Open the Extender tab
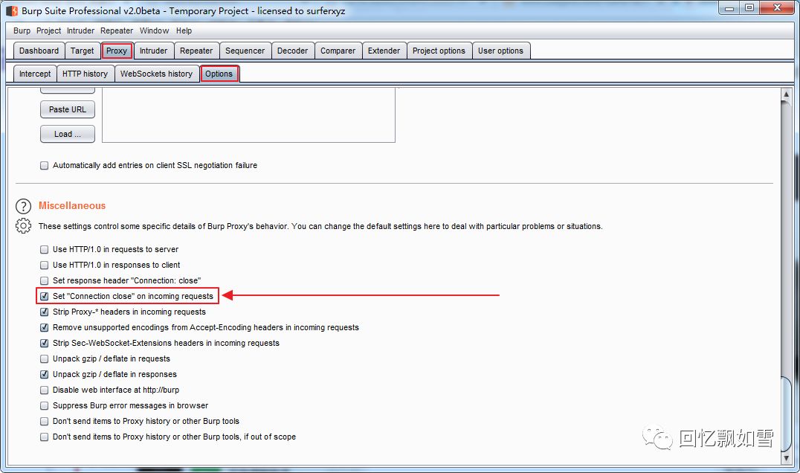800x473 pixels. coord(384,51)
